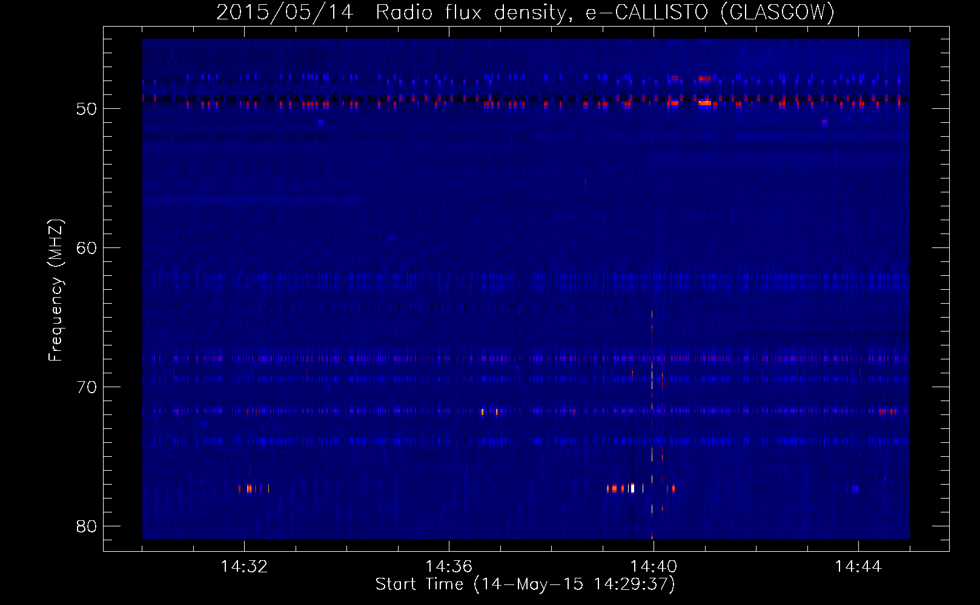Click the frequency tick label "80"
Screen dimensions: 980x605
coord(87,526)
